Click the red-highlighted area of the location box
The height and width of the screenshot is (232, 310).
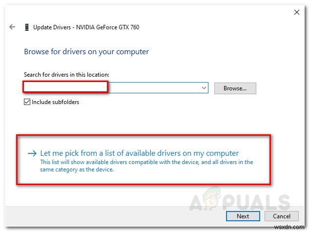[65, 87]
